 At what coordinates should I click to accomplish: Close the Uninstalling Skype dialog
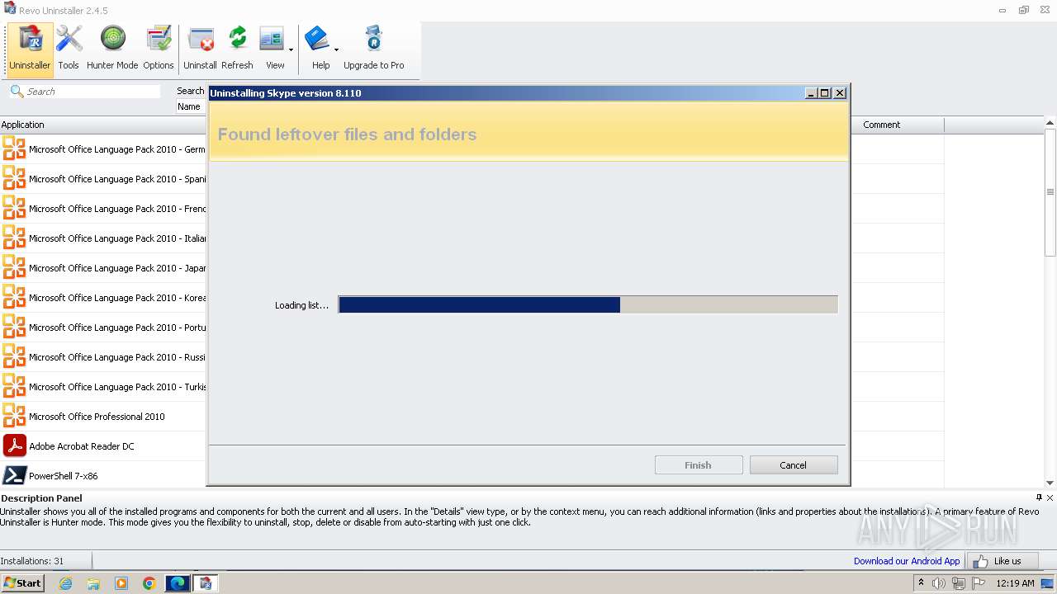840,93
